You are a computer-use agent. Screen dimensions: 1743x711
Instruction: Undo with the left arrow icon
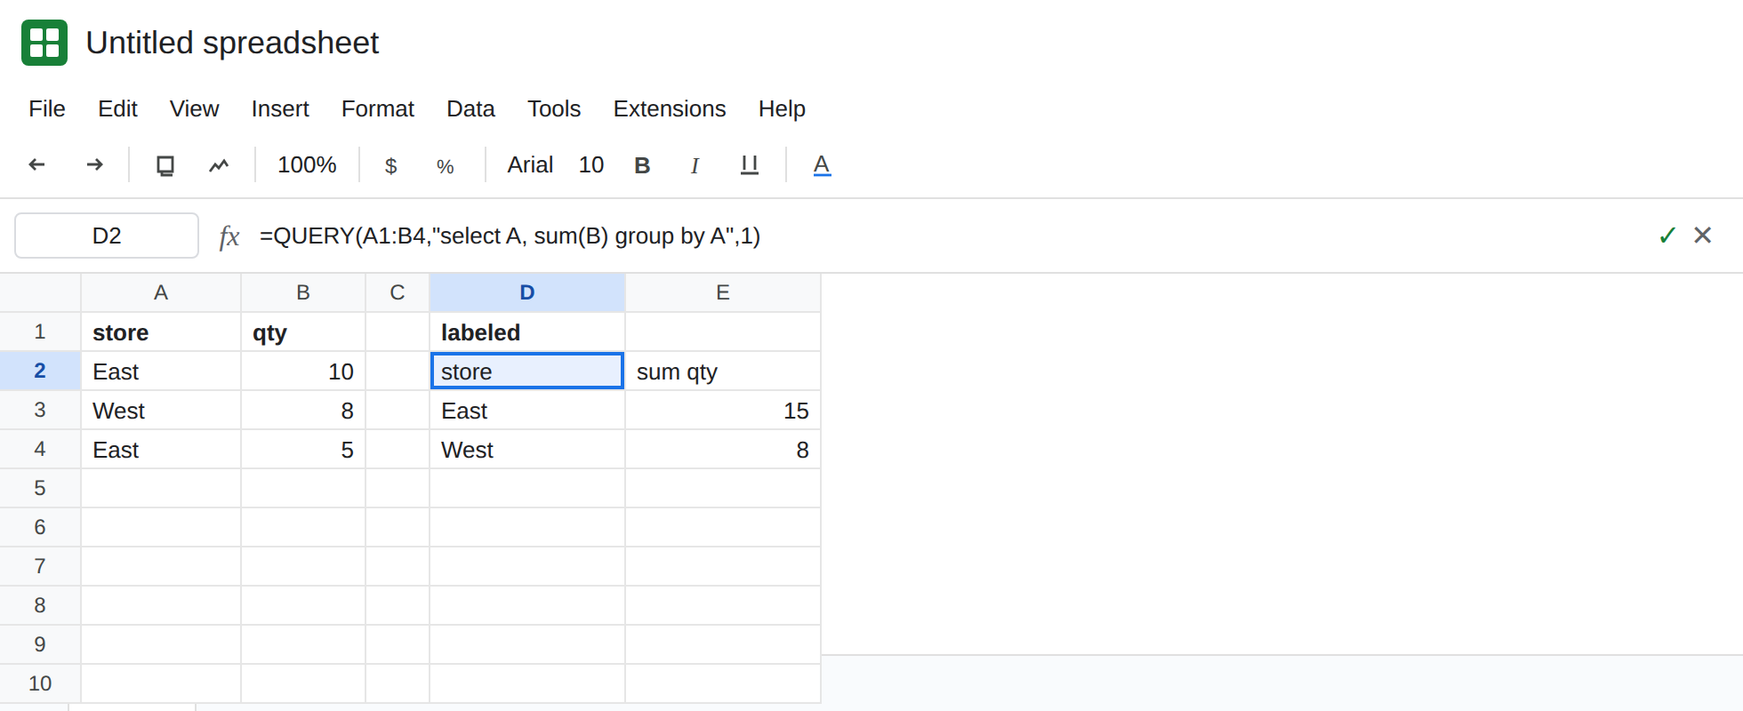point(37,164)
